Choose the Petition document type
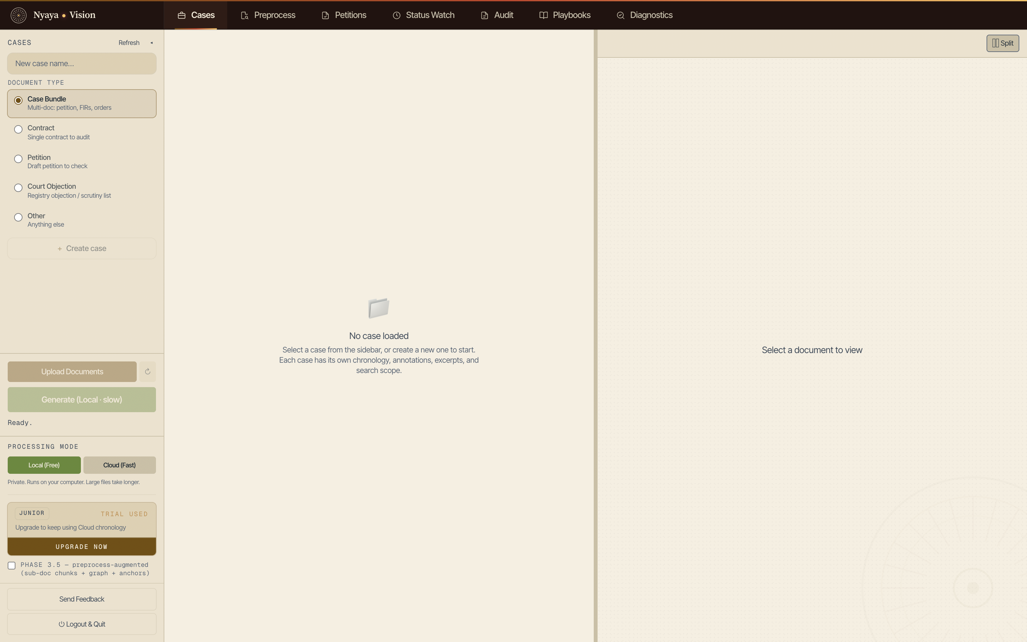 pos(82,162)
